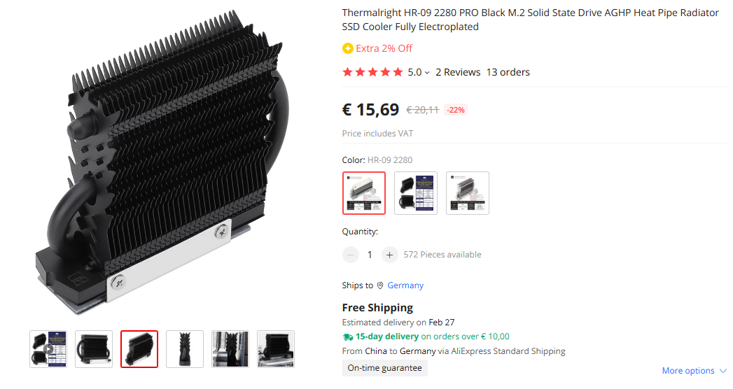Viewport: 733px width, 389px height.
Task: Expand the 5.0 rating breakdown chevron
Action: coord(427,73)
